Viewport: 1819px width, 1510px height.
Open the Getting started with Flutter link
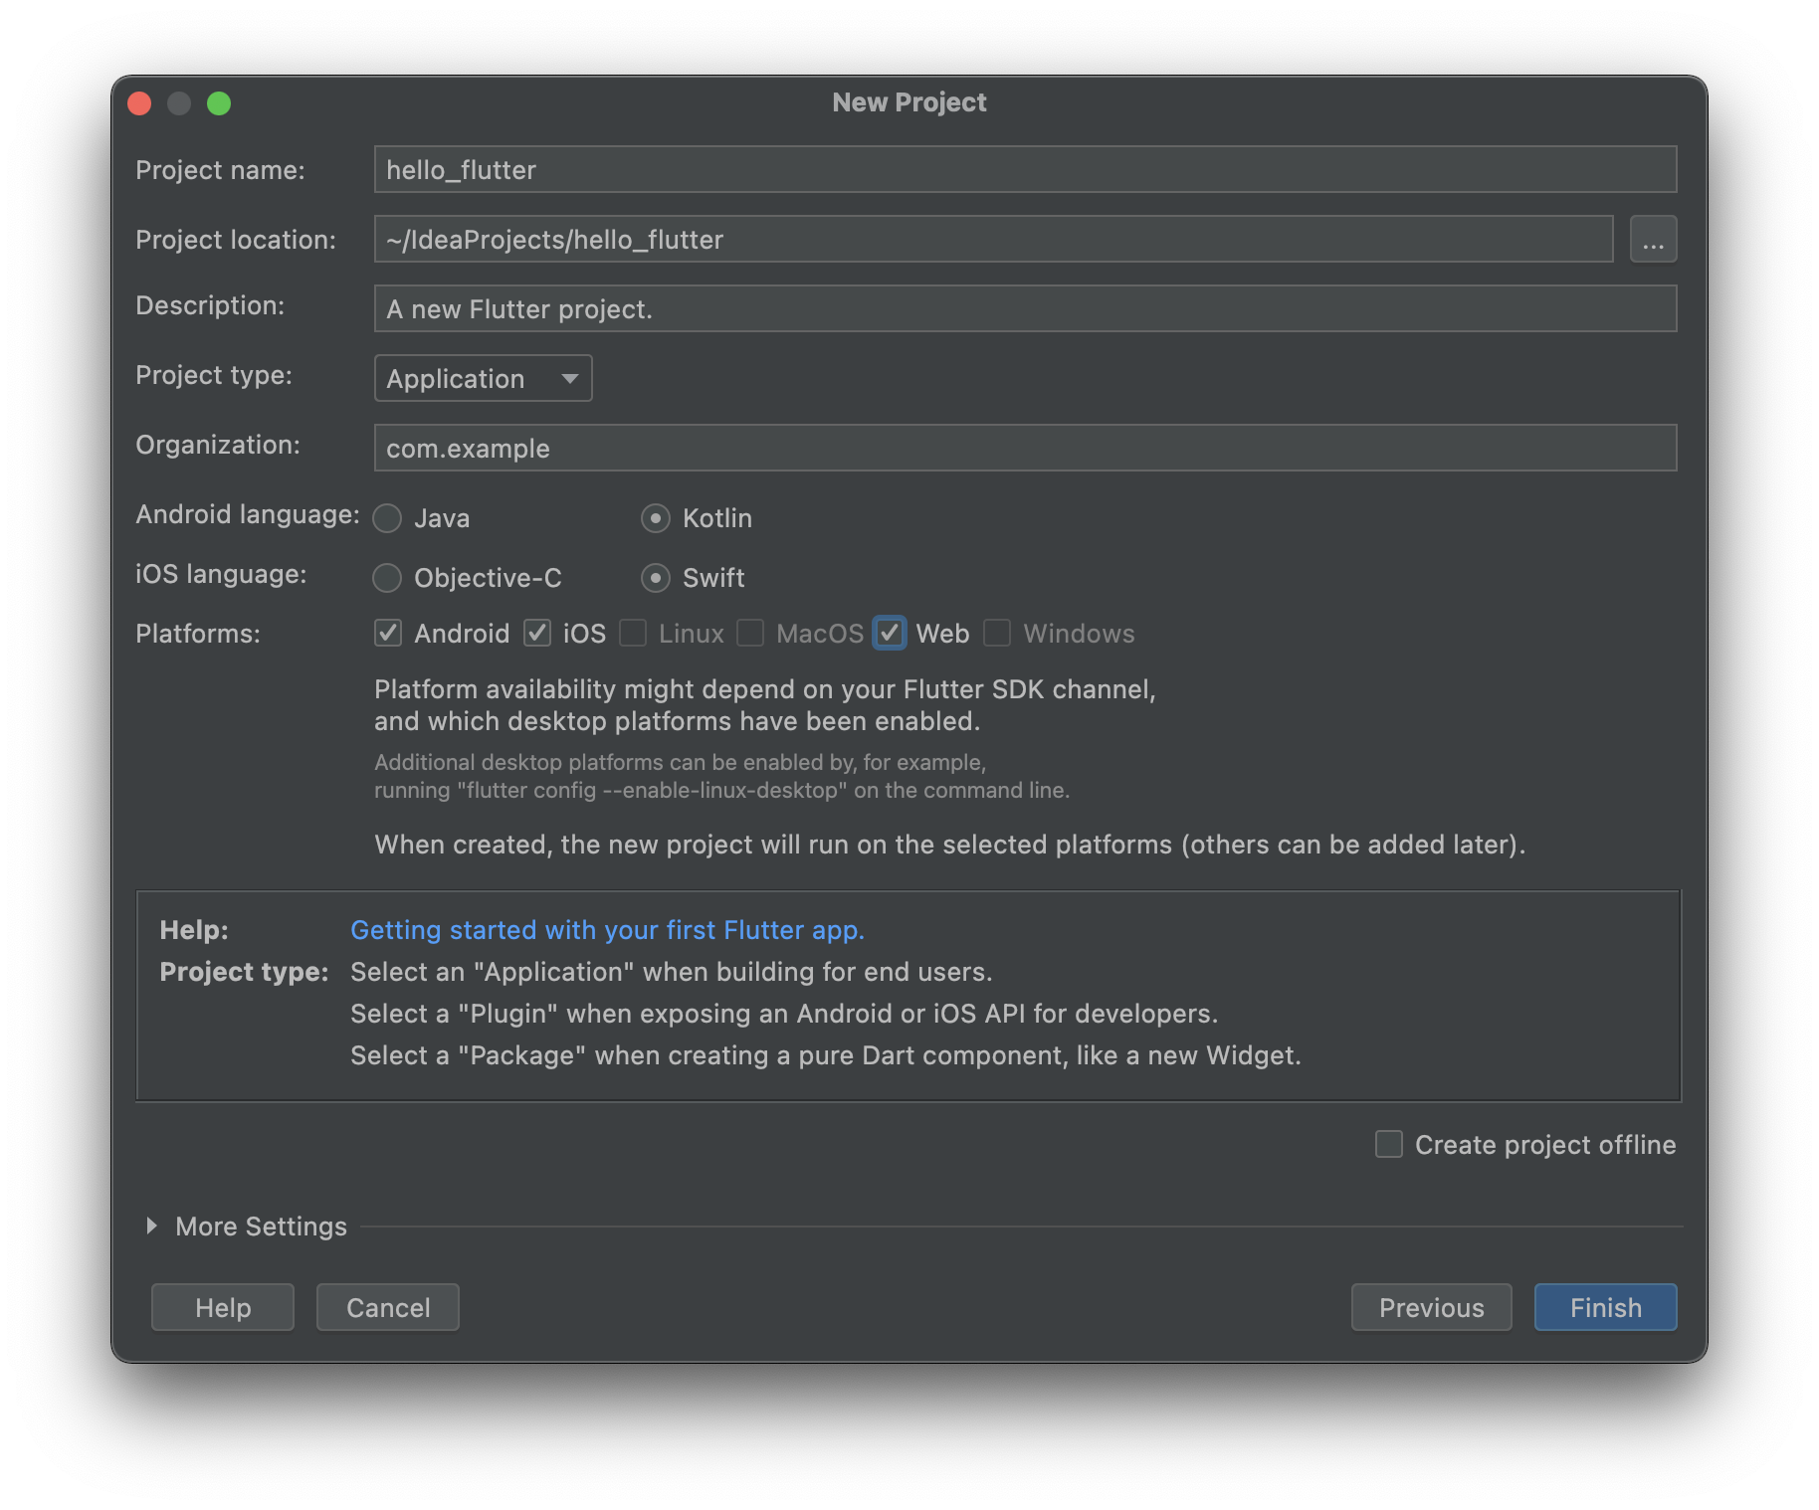click(607, 930)
